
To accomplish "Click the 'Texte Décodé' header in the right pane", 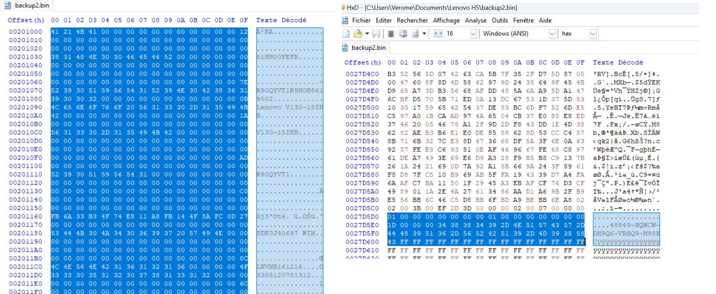I will [x=618, y=63].
